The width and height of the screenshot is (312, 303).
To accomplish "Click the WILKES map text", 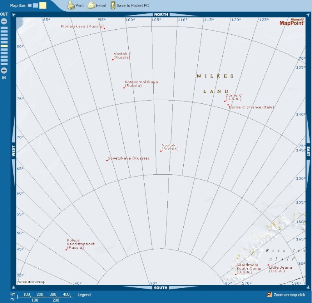I will (215, 76).
